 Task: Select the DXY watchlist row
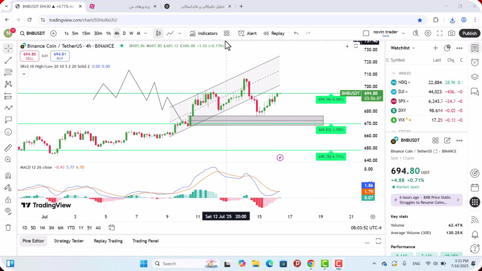pyautogui.click(x=427, y=111)
